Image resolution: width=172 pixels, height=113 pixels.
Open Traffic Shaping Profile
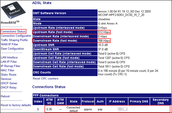14,40
